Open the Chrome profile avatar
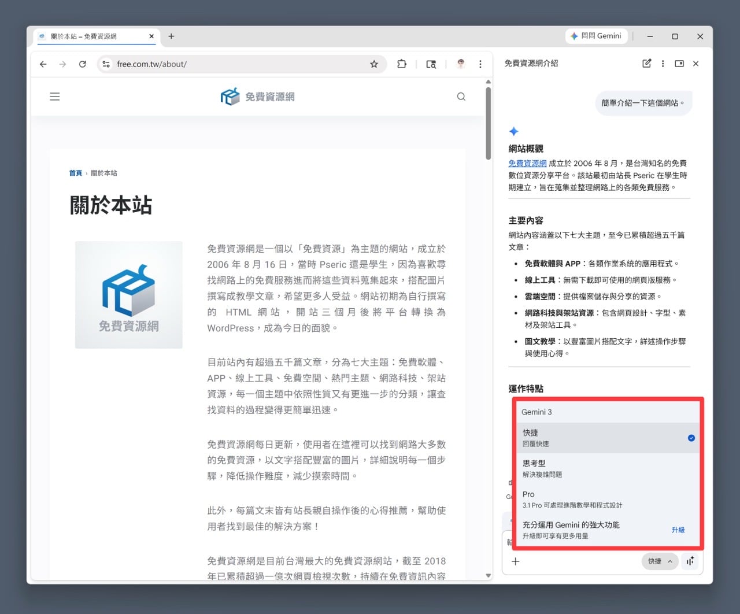Image resolution: width=740 pixels, height=614 pixels. pyautogui.click(x=461, y=64)
